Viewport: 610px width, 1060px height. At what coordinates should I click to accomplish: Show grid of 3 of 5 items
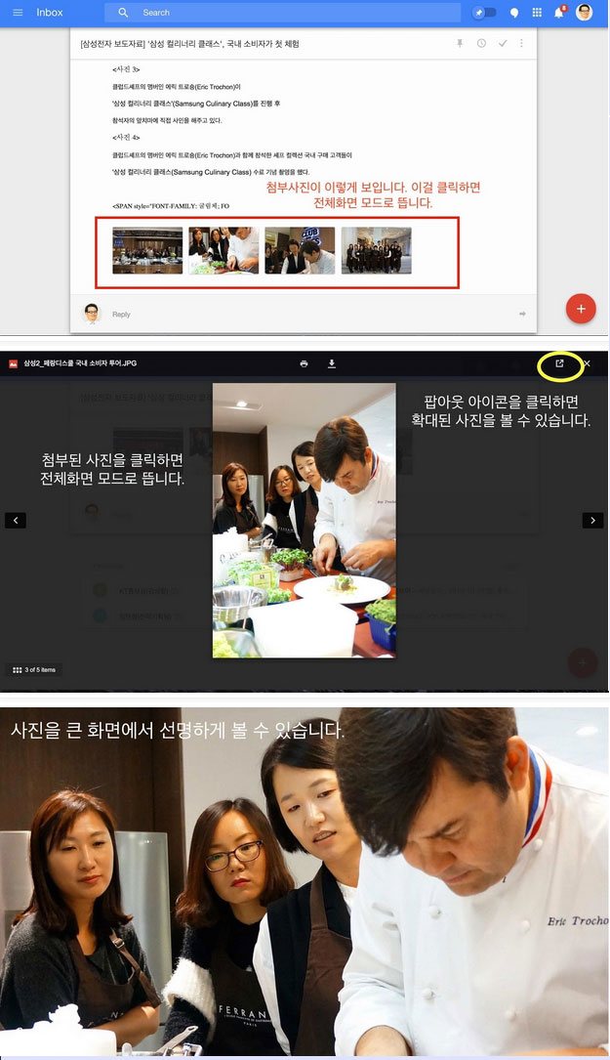click(x=18, y=670)
